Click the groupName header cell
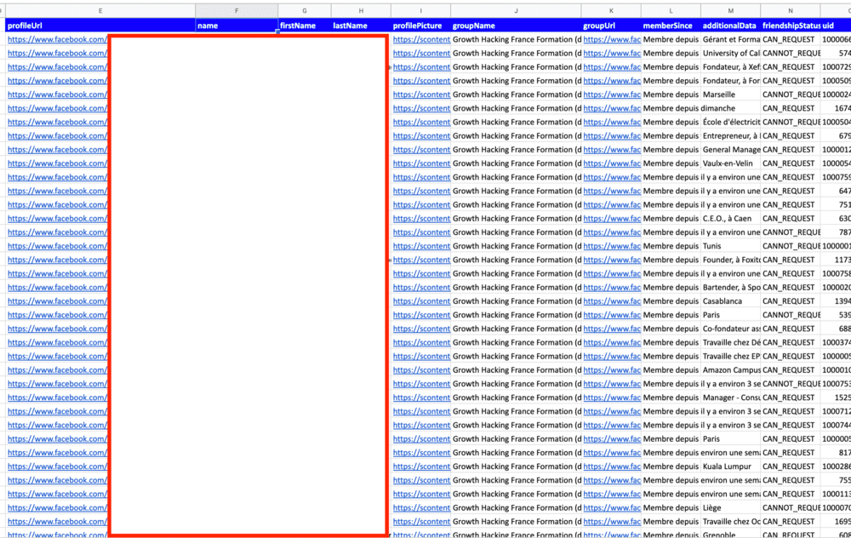 [516, 26]
